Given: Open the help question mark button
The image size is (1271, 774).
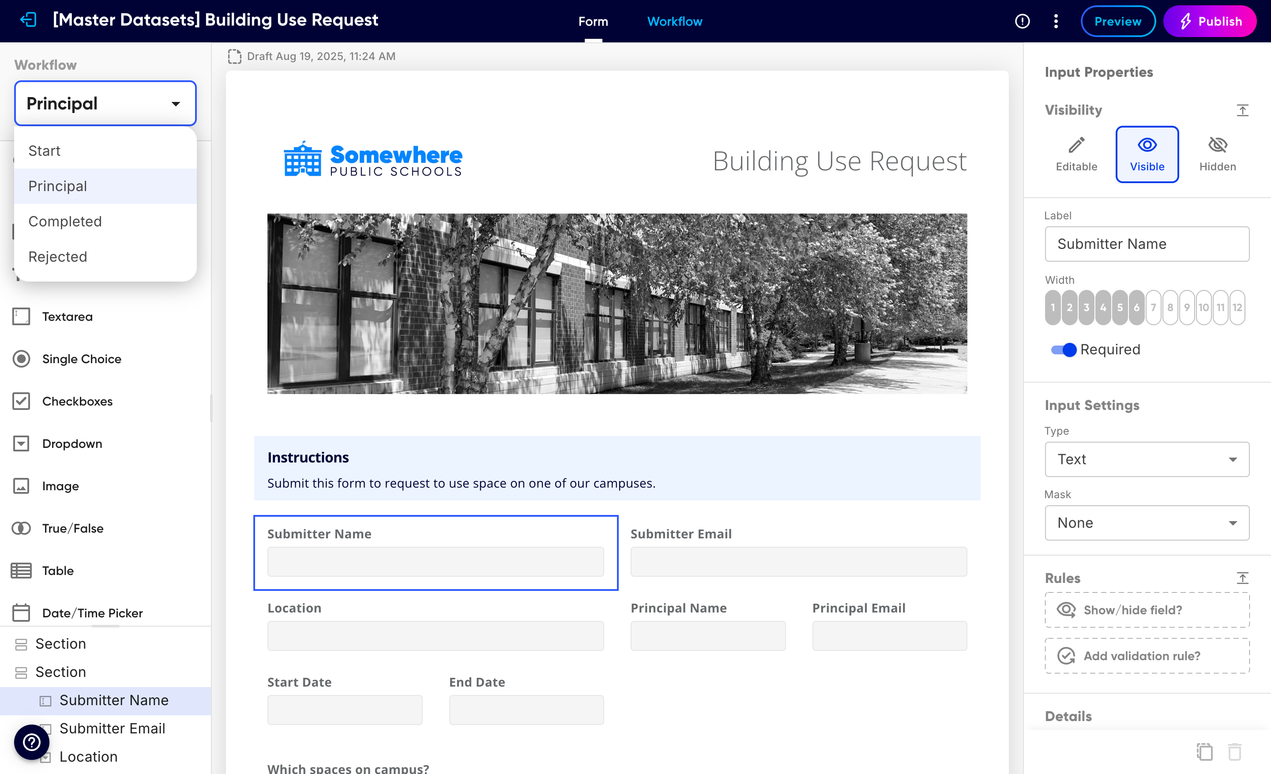Looking at the screenshot, I should (x=31, y=742).
